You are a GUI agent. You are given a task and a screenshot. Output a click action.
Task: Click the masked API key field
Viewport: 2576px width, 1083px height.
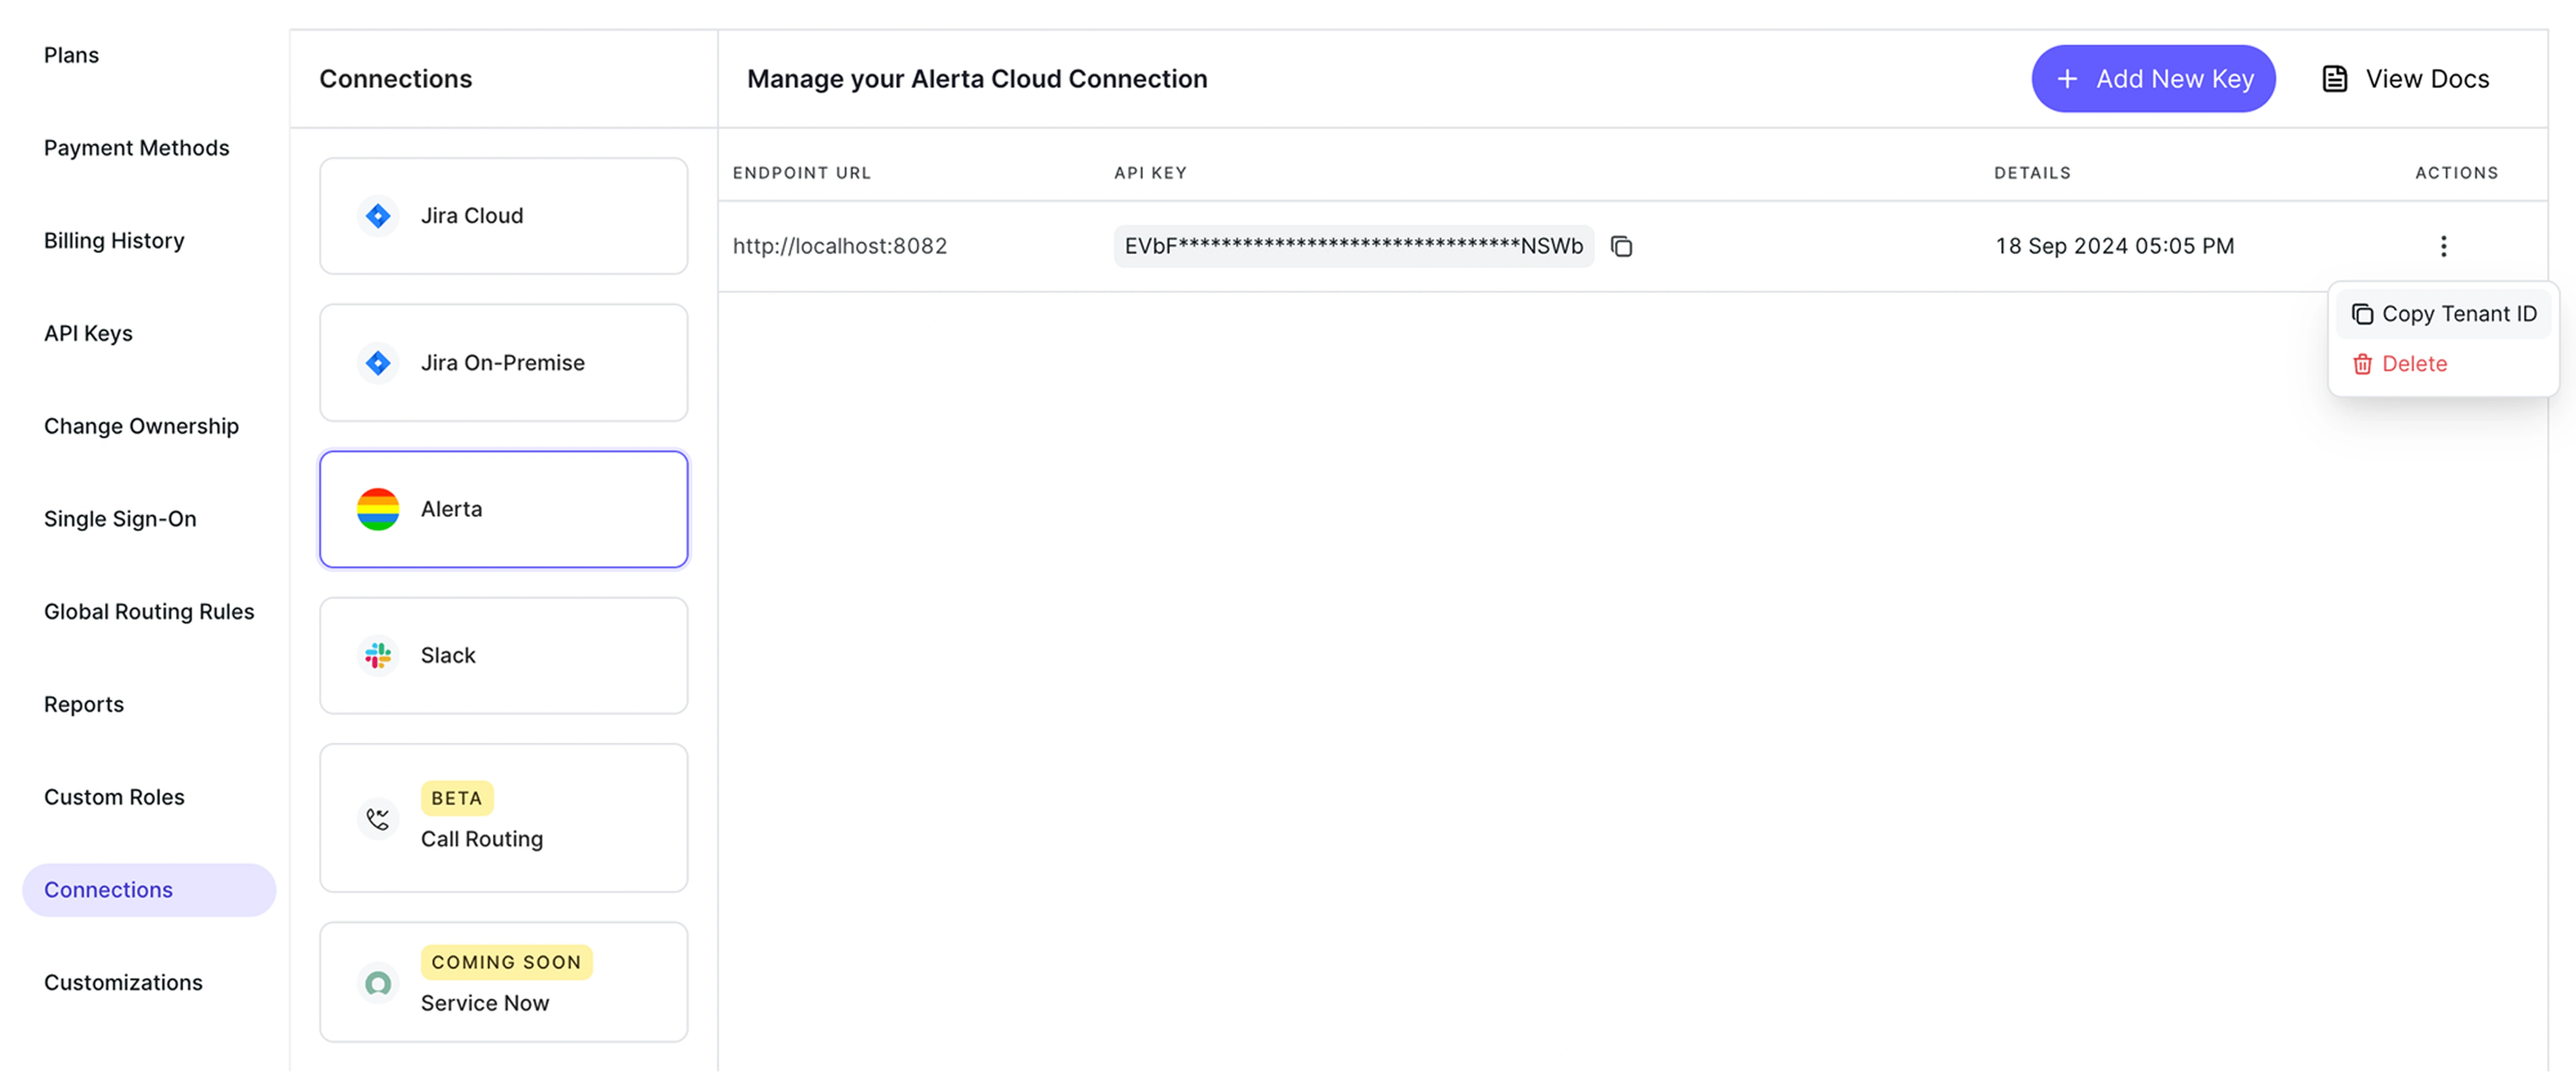pos(1352,246)
